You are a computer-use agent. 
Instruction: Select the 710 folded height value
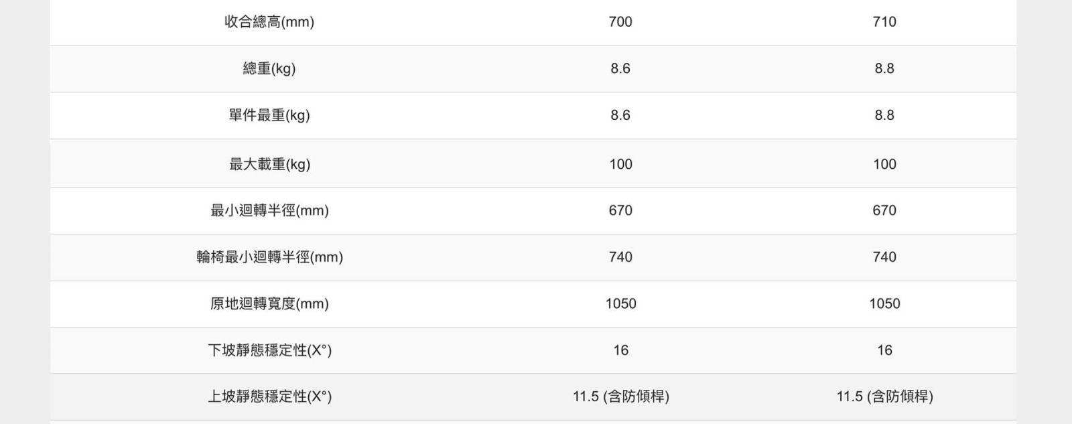tap(884, 22)
